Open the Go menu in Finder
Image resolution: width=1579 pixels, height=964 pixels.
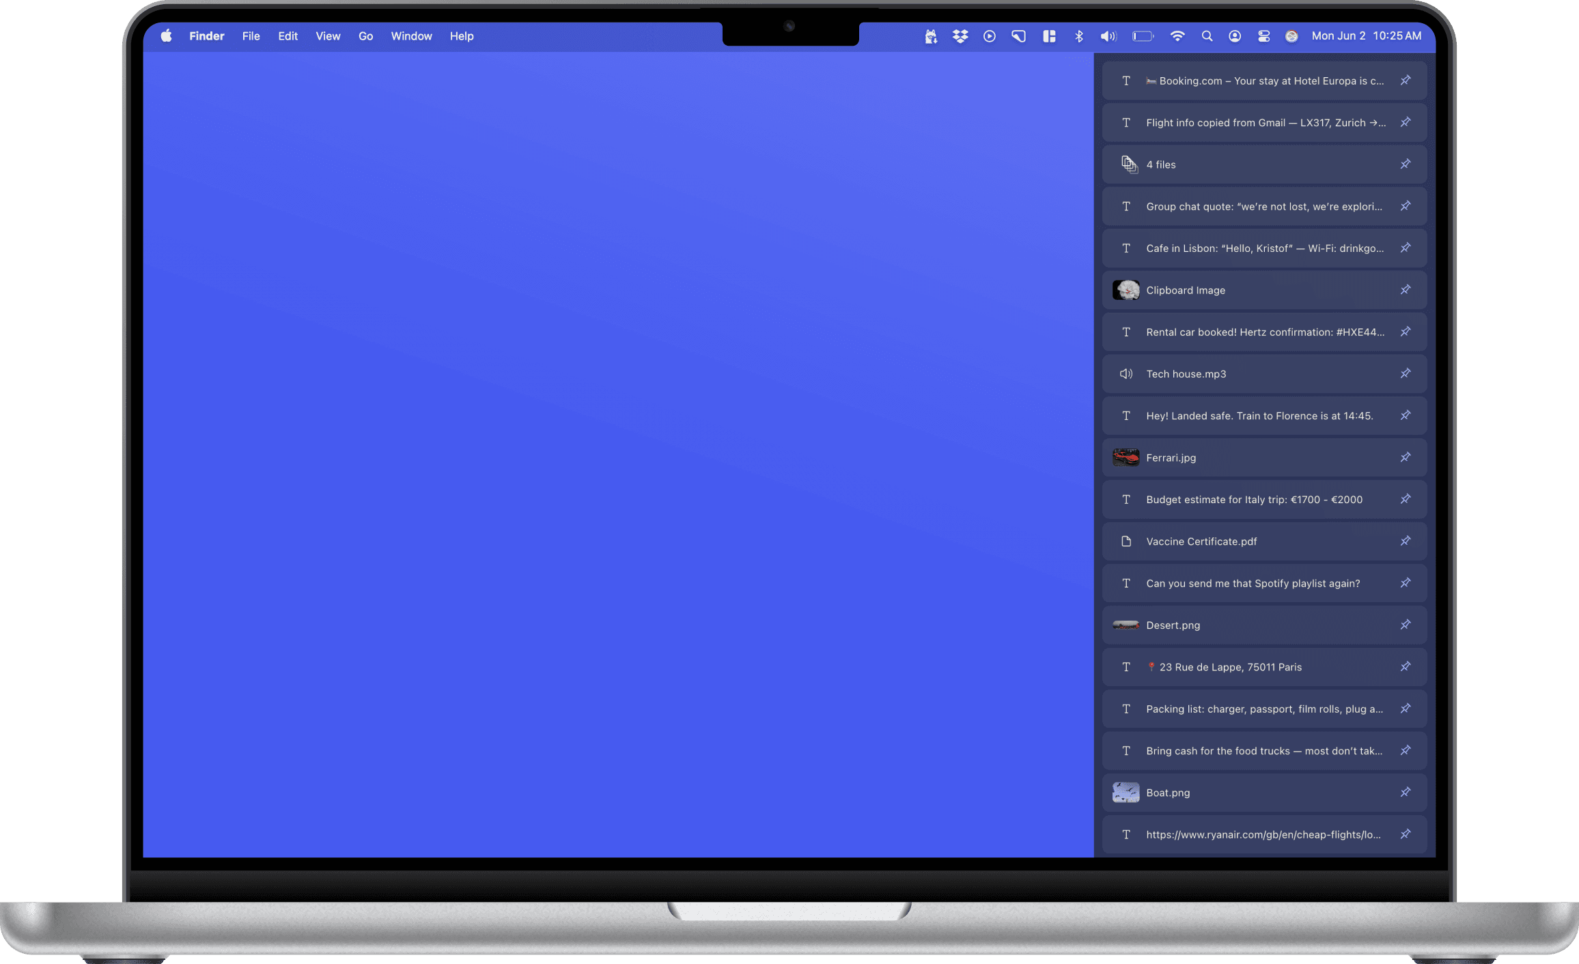click(x=365, y=36)
